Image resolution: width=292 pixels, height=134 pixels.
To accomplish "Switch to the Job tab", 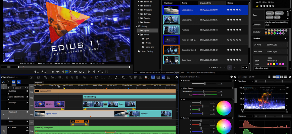I will point(182,72).
